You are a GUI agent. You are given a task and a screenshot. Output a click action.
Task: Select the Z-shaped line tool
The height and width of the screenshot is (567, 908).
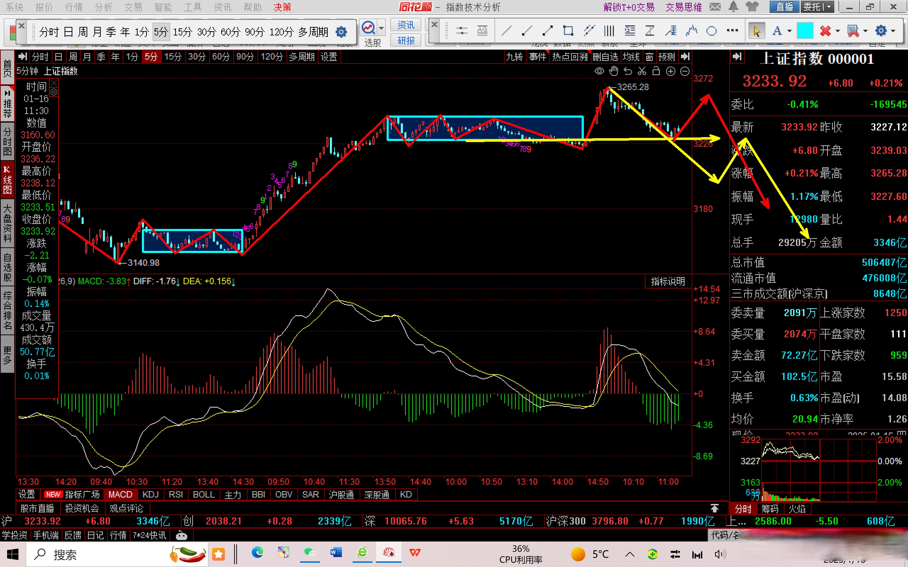pyautogui.click(x=650, y=31)
